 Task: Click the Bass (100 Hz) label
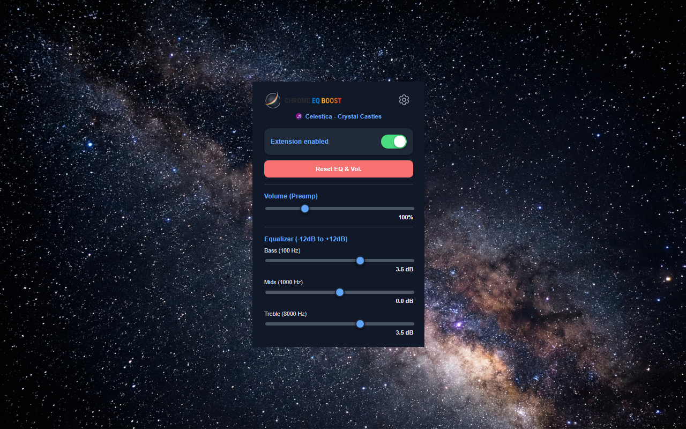pyautogui.click(x=282, y=250)
